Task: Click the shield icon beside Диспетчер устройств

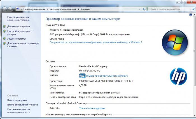Action: pos(4,26)
